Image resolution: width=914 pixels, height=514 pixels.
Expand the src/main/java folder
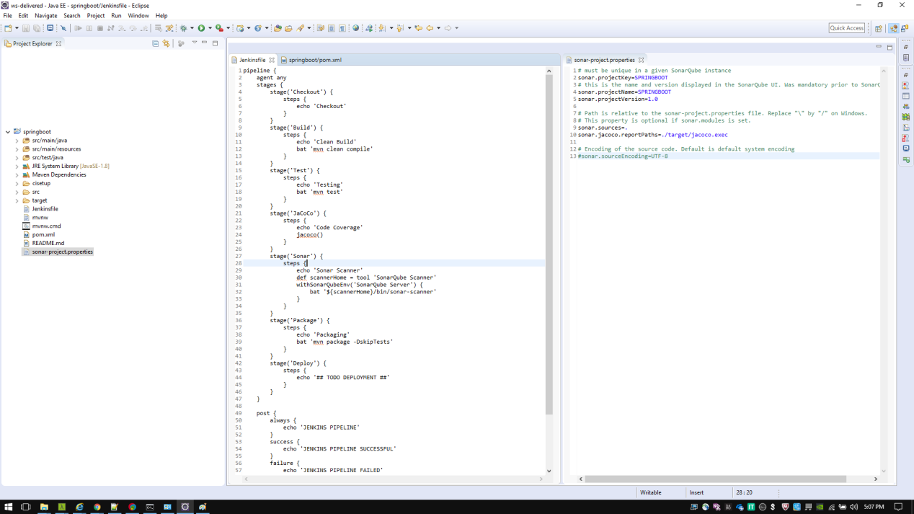(17, 141)
